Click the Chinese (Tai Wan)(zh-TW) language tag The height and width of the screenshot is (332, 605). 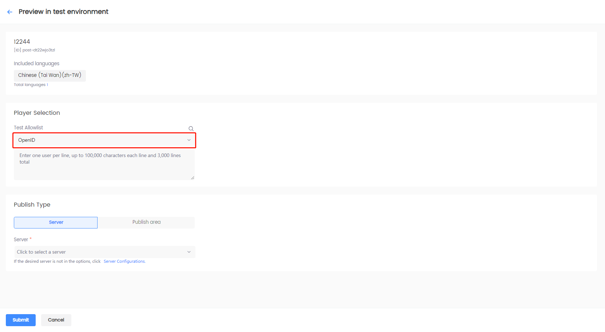(50, 75)
